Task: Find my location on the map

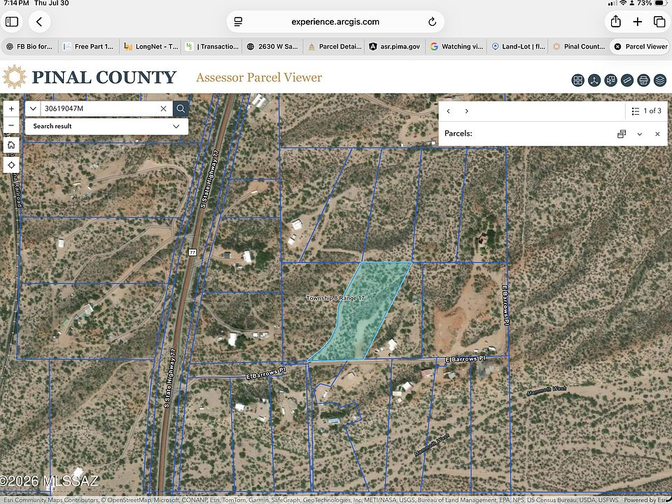Action: [x=11, y=164]
